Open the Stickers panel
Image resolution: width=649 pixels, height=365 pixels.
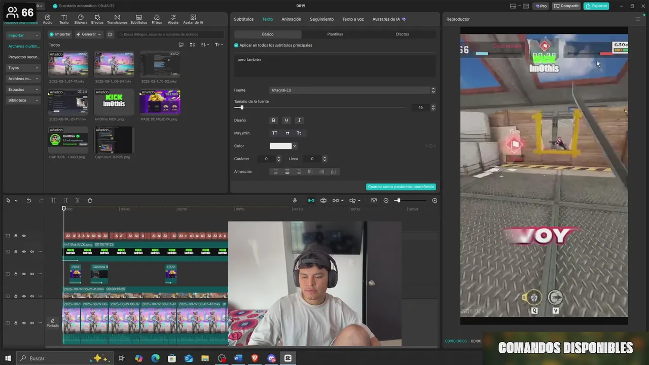(x=81, y=19)
